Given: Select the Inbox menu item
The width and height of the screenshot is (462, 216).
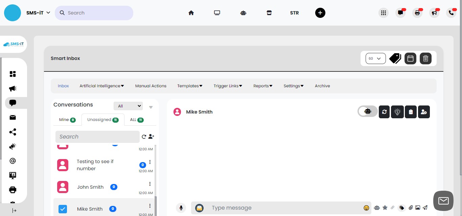Looking at the screenshot, I should (x=63, y=86).
